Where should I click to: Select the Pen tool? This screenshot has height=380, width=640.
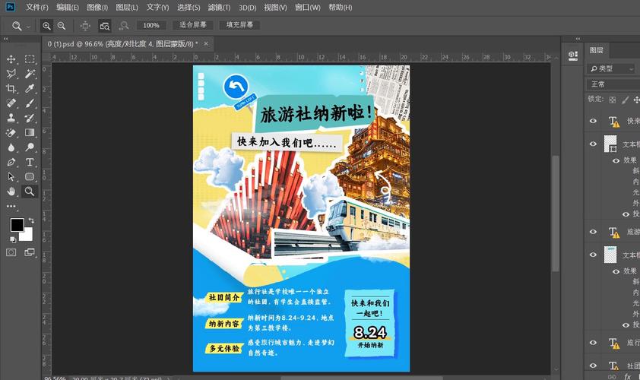coord(11,162)
